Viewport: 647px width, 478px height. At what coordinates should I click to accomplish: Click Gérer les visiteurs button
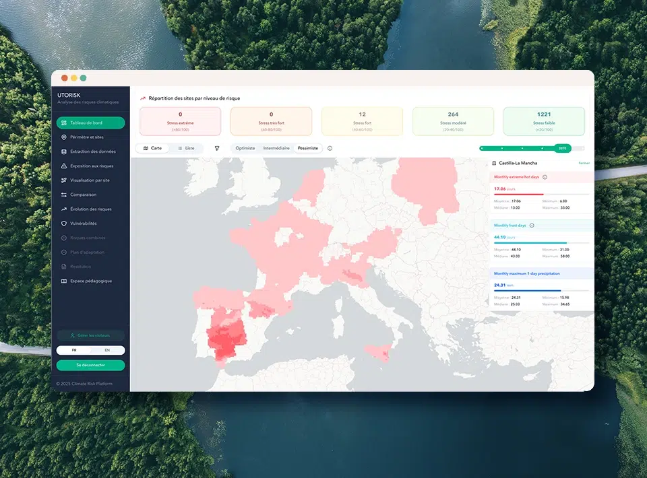(x=90, y=335)
